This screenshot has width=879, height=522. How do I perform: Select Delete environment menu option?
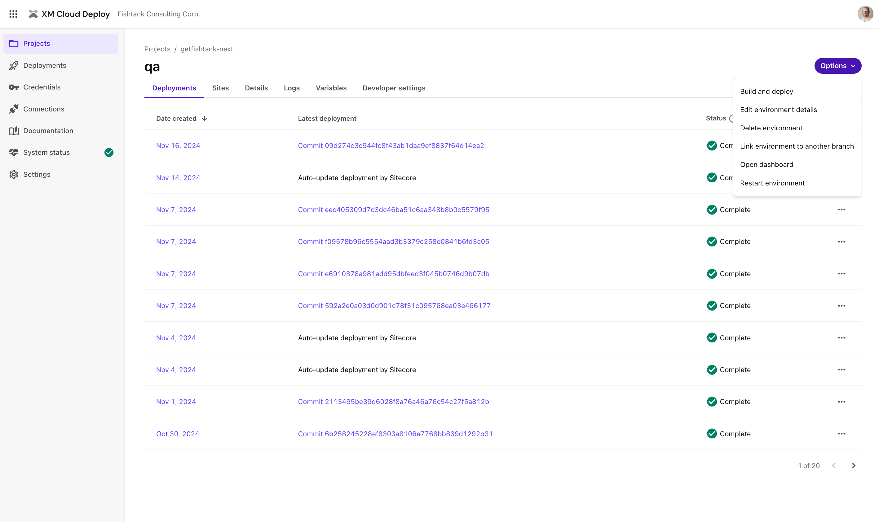click(771, 128)
